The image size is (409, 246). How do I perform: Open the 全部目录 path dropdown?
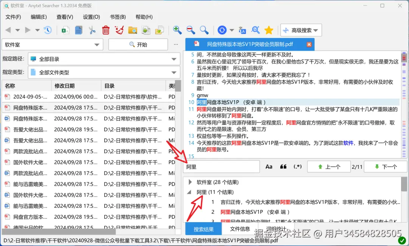(104, 59)
